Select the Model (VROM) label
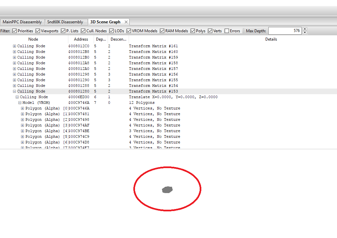This screenshot has width=337, height=238. (36, 103)
